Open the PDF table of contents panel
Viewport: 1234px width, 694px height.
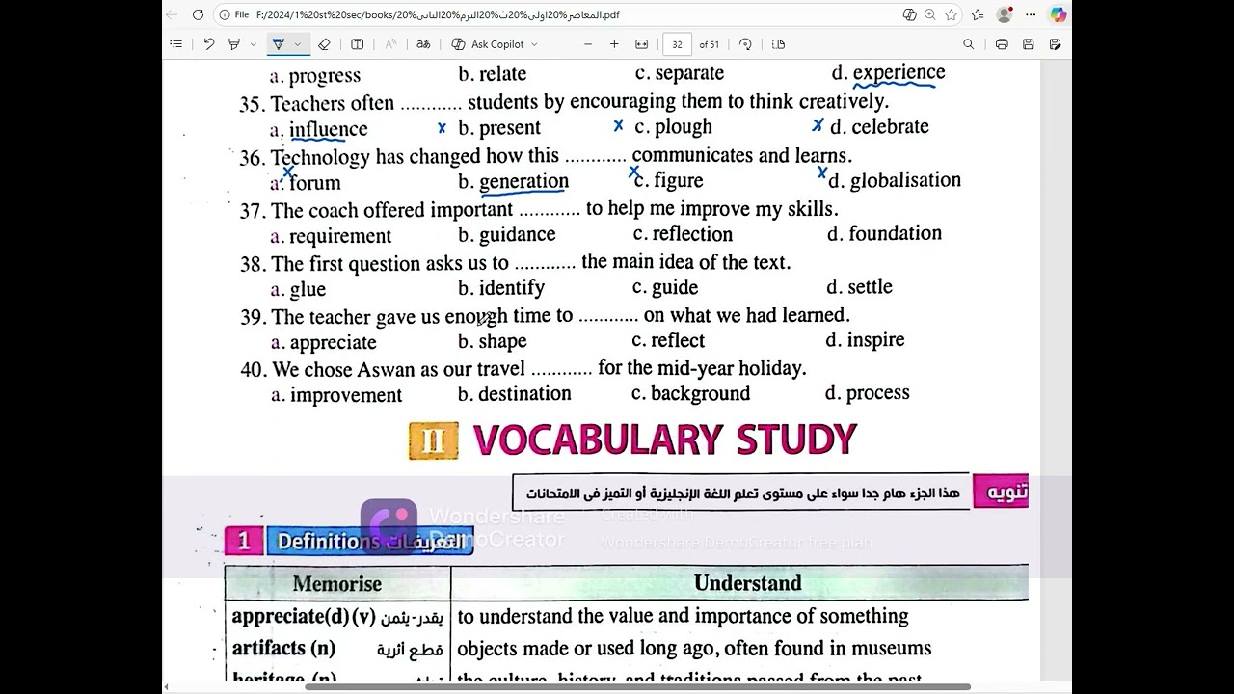coord(175,44)
